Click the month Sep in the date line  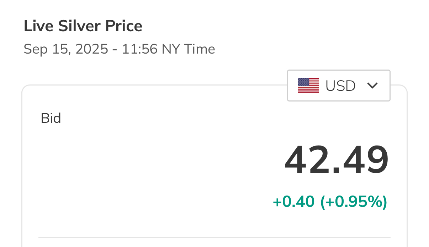click(35, 49)
